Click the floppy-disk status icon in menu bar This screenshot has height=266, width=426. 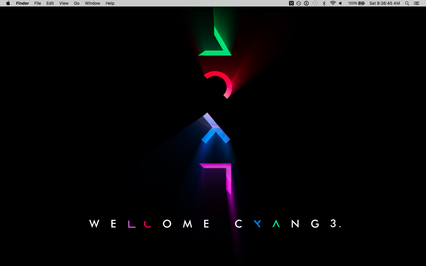[291, 3]
